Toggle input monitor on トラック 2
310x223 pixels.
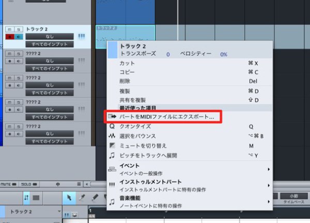pos(19,37)
